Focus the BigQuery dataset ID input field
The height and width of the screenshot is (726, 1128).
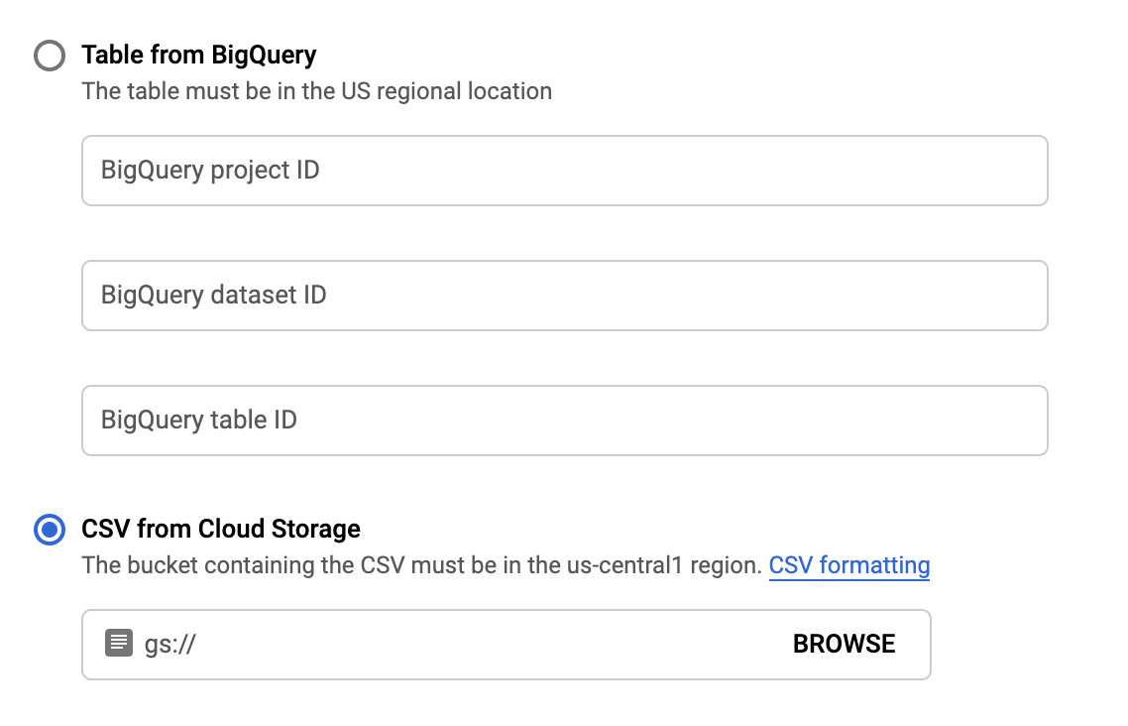click(x=564, y=296)
